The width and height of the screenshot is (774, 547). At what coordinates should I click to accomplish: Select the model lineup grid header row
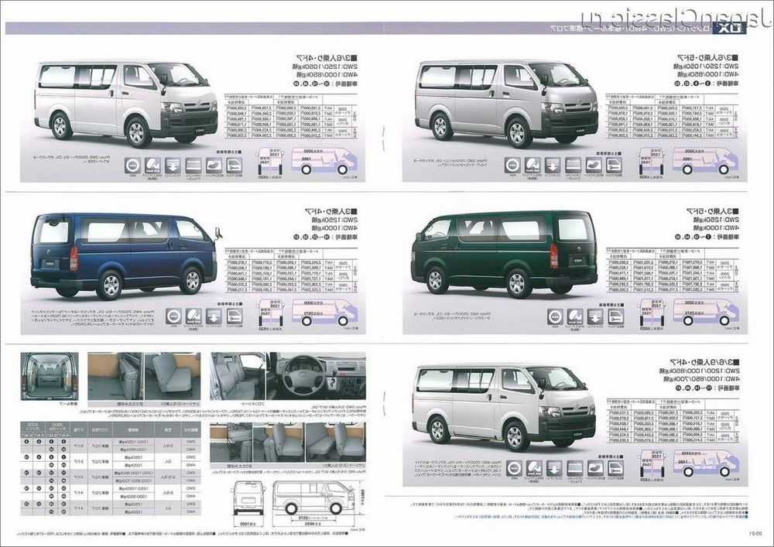(x=111, y=429)
